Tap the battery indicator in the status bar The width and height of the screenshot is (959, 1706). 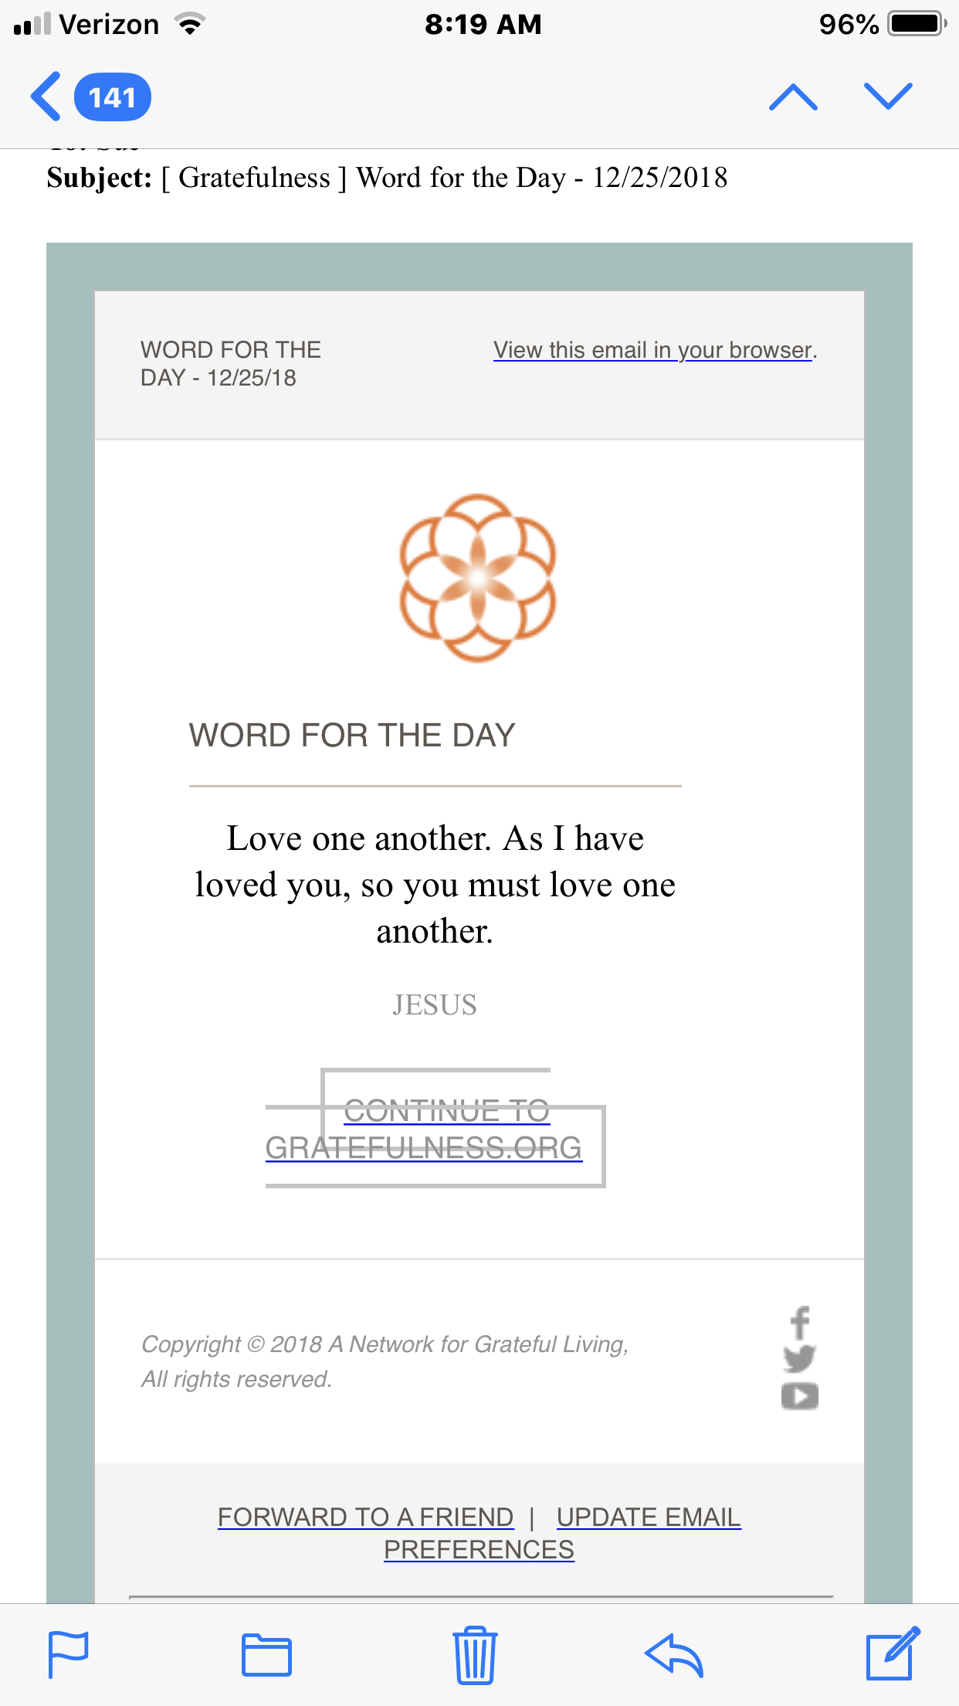(916, 24)
